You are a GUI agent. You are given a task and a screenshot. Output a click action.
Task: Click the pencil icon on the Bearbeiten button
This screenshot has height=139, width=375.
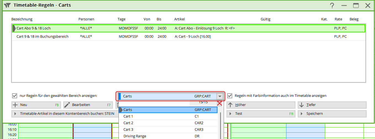click(67, 105)
